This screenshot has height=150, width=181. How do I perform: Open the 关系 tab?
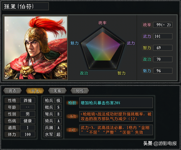click(57, 91)
